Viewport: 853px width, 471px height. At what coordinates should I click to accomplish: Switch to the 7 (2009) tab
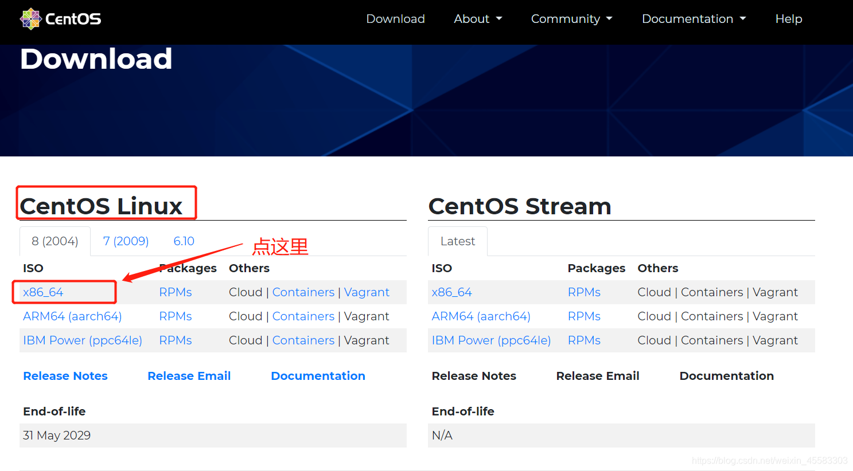(126, 241)
